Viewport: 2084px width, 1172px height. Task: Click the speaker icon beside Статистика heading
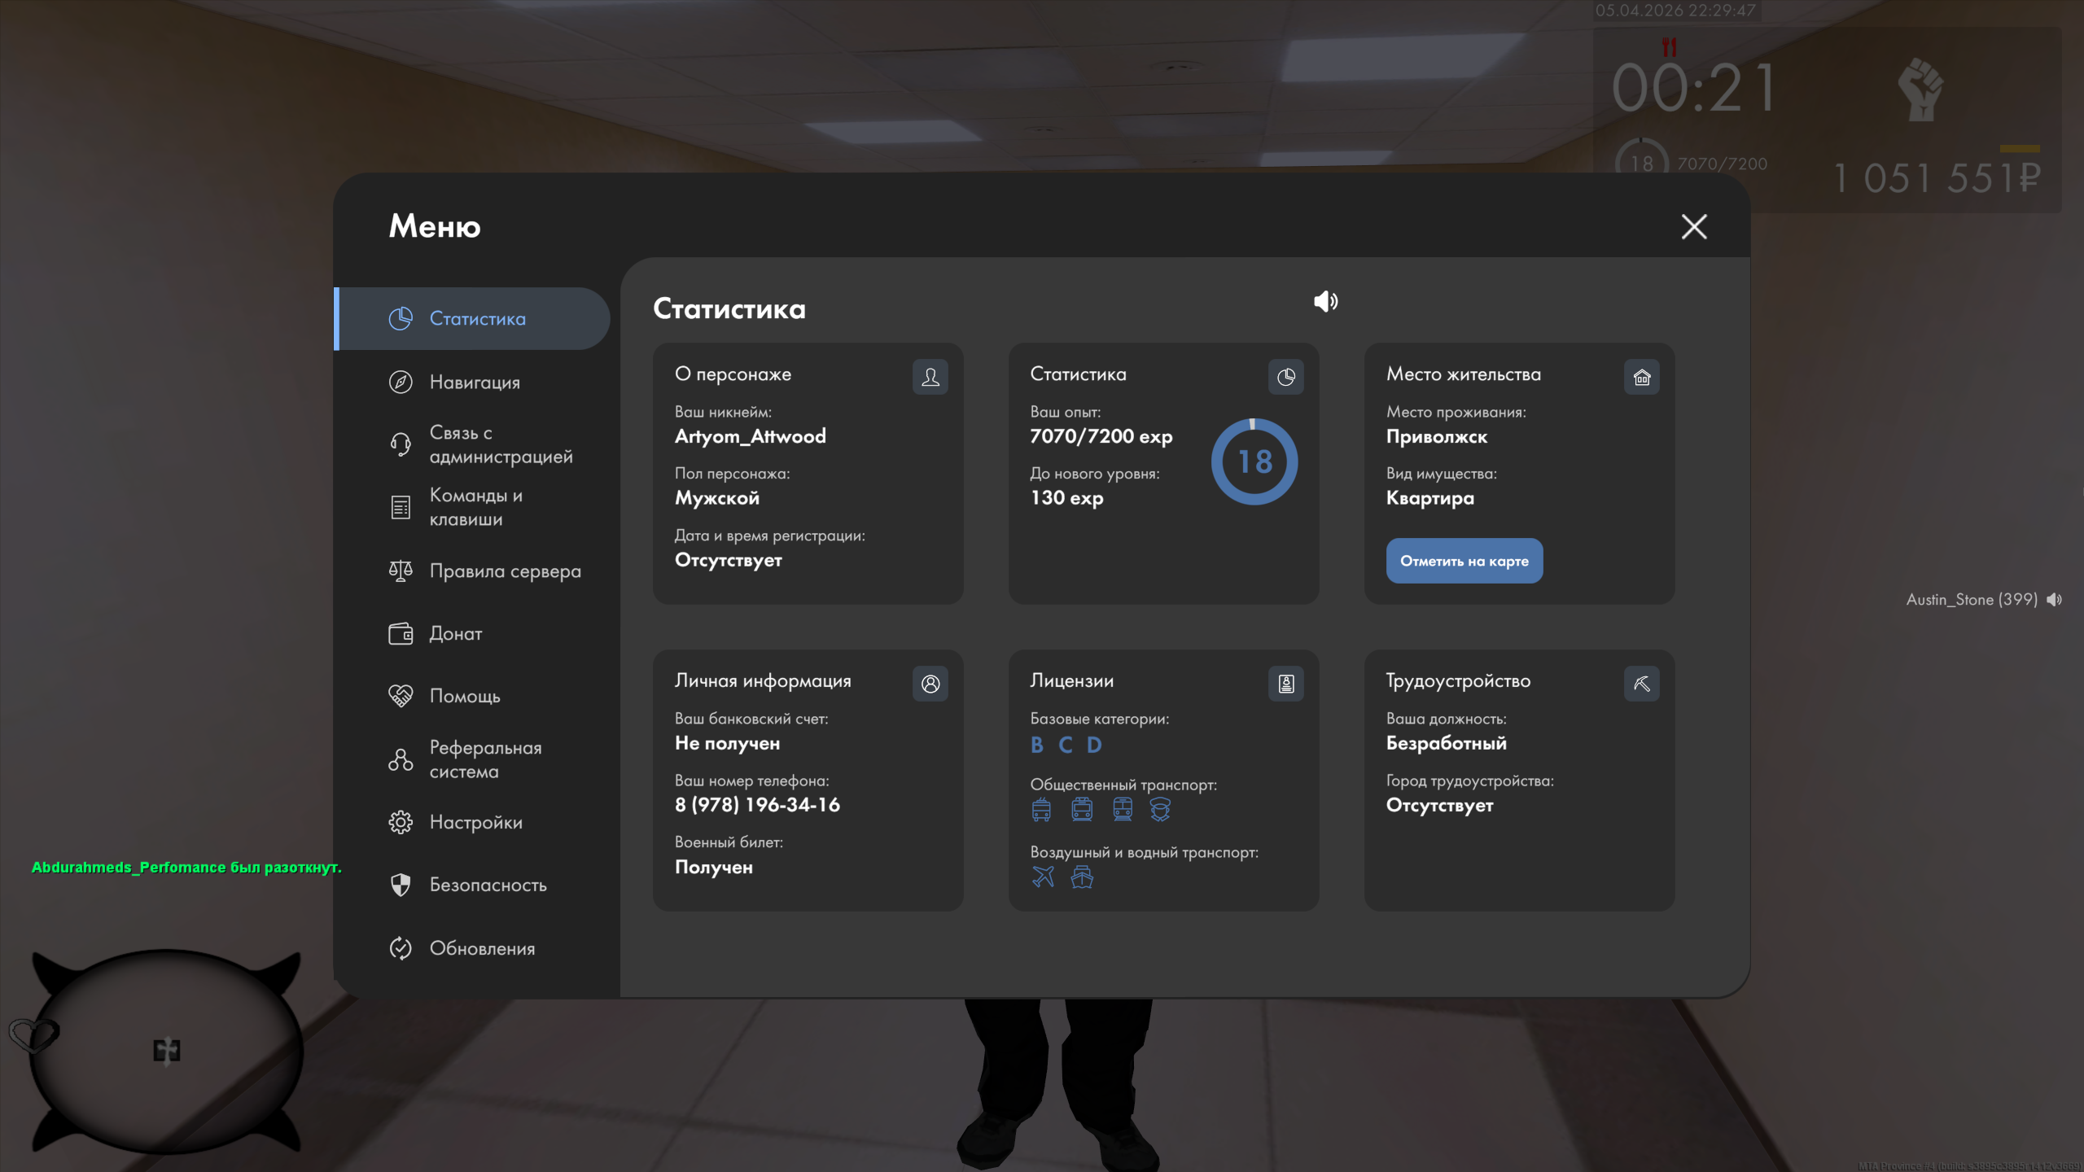coord(1325,302)
